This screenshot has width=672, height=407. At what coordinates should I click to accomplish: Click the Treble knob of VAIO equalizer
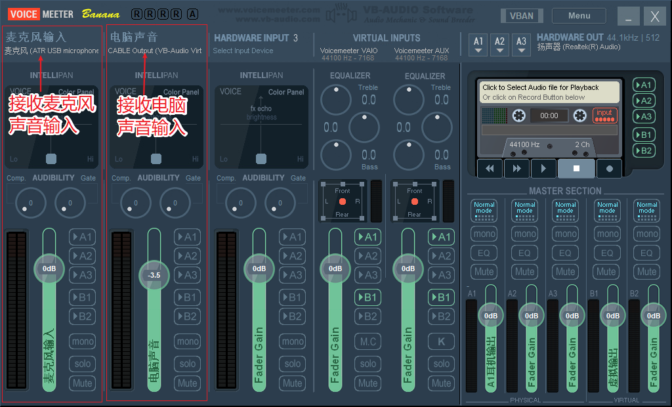(x=336, y=100)
